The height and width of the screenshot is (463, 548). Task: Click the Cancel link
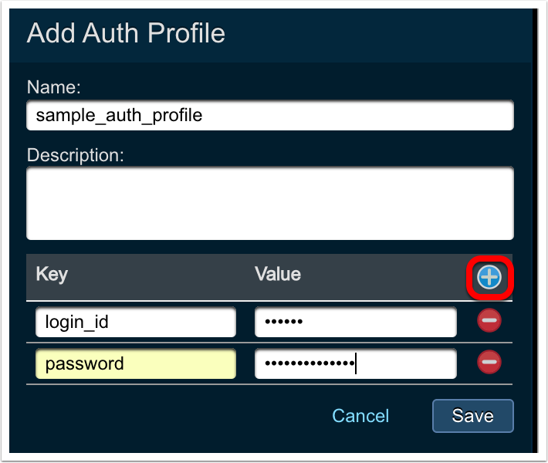(x=360, y=416)
